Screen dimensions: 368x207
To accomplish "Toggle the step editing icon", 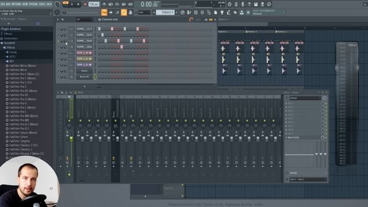I will tap(117, 13).
